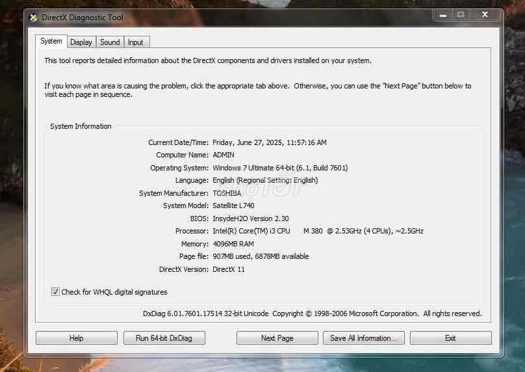
Task: Select the System tab
Action: pos(51,41)
